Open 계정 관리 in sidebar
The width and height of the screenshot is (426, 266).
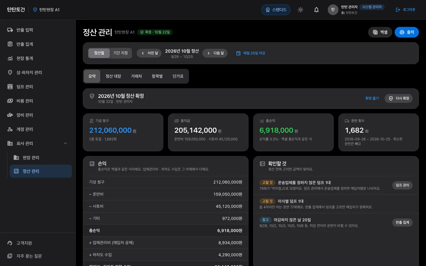38,129
